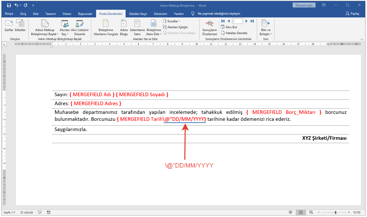Go to the first record arrow

pyautogui.click(x=223, y=21)
